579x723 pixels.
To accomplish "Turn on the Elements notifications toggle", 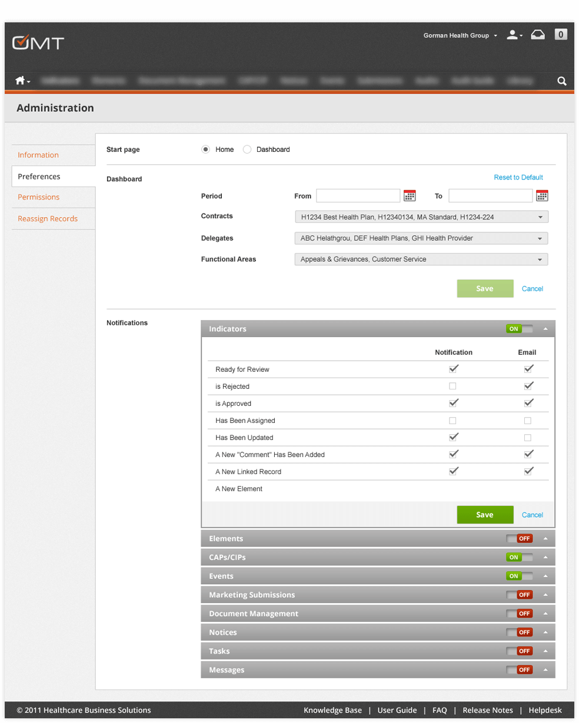I will click(x=519, y=539).
